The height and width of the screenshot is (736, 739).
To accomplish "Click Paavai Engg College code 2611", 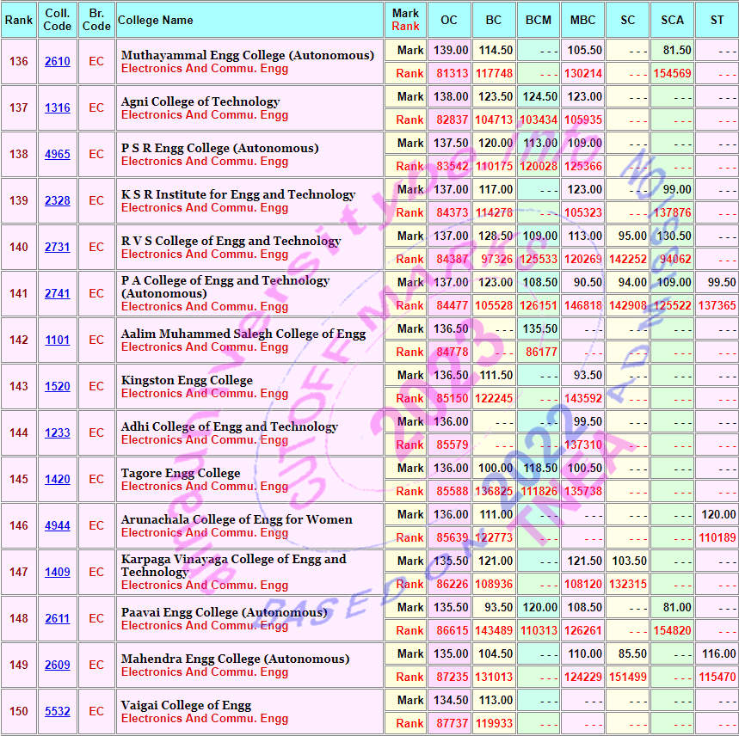I will point(58,619).
